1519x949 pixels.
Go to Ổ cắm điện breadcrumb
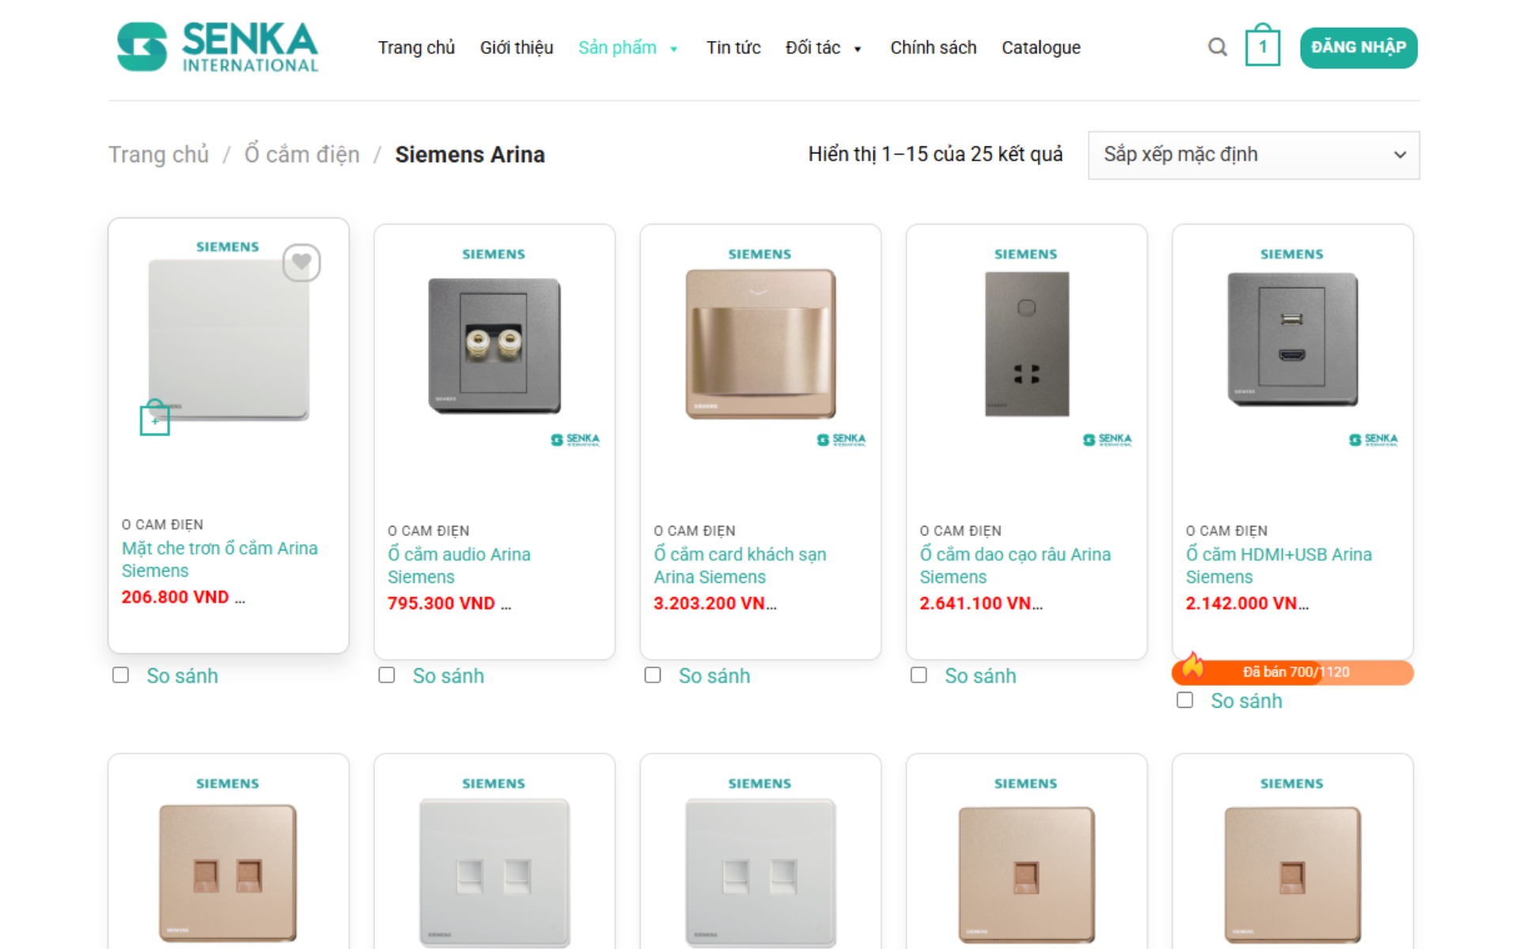tap(301, 154)
